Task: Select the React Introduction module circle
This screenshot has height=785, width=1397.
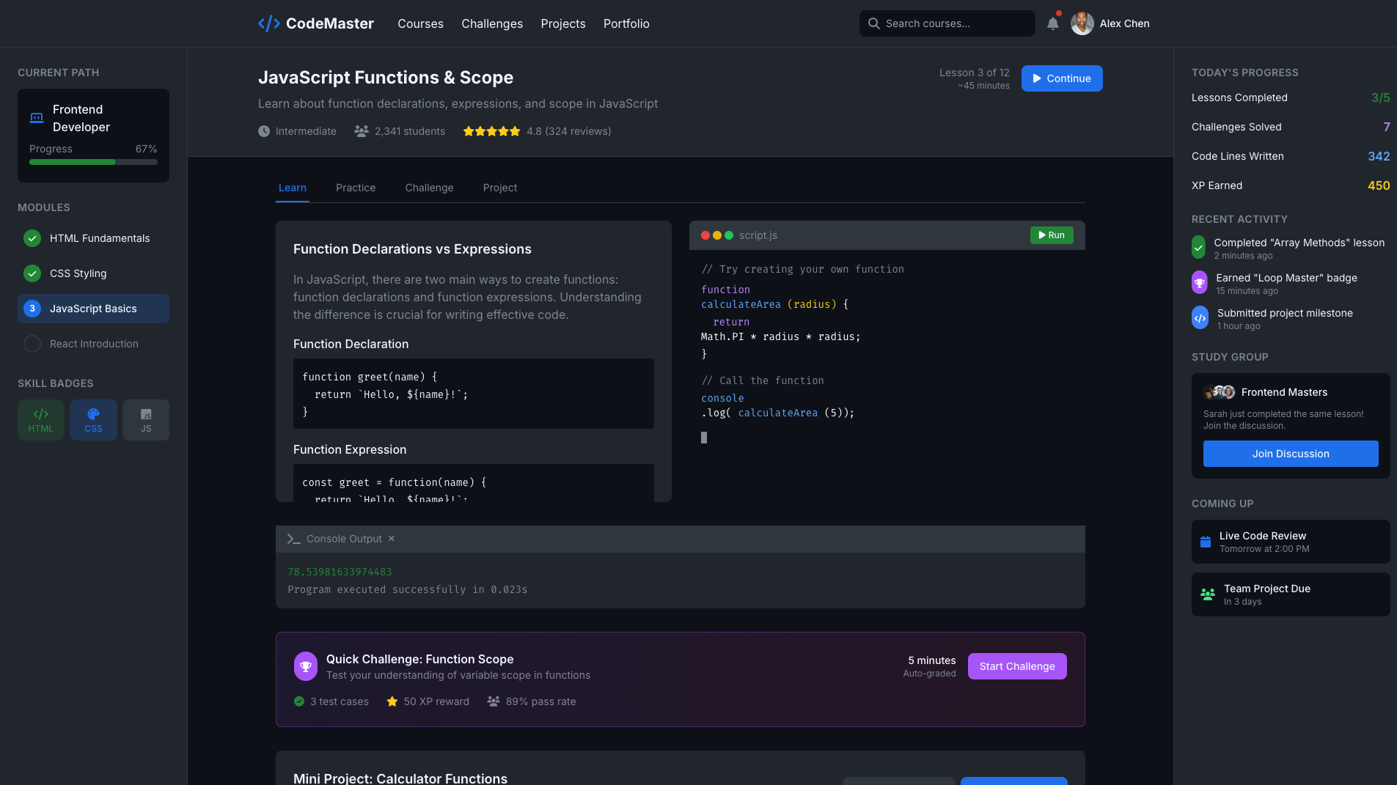Action: (x=32, y=343)
